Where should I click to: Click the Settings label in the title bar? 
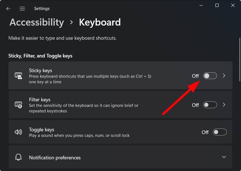(x=42, y=8)
